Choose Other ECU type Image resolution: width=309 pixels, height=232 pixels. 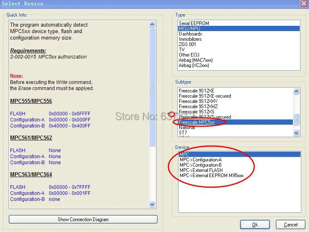click(238, 55)
